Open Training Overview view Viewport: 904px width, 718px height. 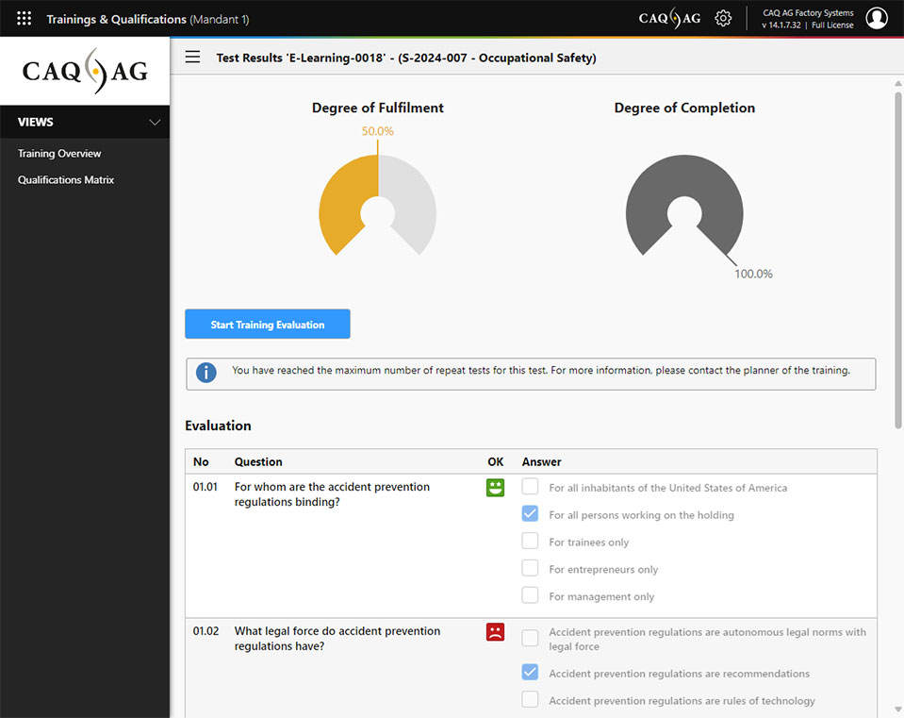point(59,154)
